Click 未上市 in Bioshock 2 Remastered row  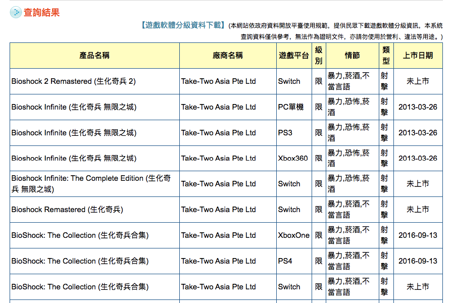click(418, 81)
